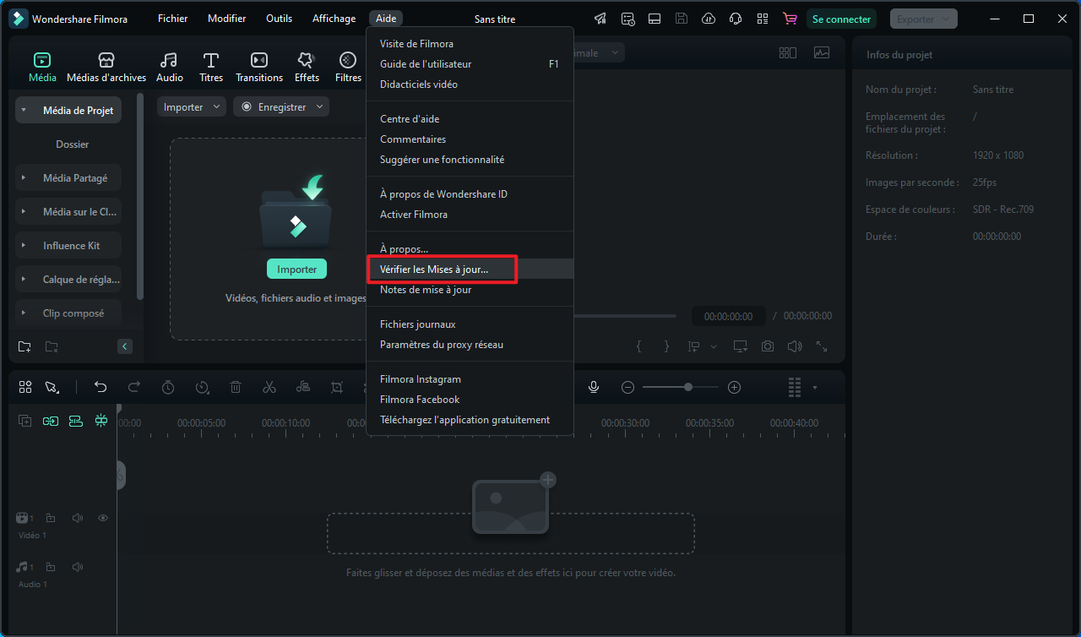Select Didacticiels vidéo menu entry
This screenshot has height=637, width=1081.
(470, 84)
